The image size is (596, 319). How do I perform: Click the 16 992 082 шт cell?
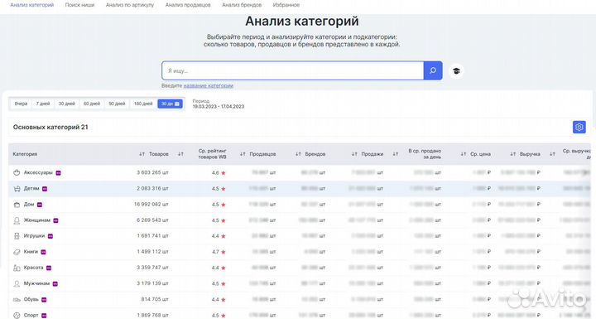tap(151, 205)
